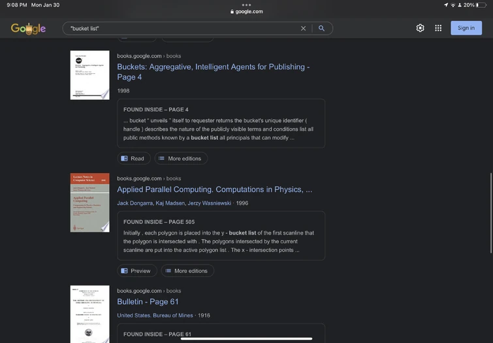493x343 pixels.
Task: Click the 1916 year beside Bureau of Mines
Action: coord(204,316)
